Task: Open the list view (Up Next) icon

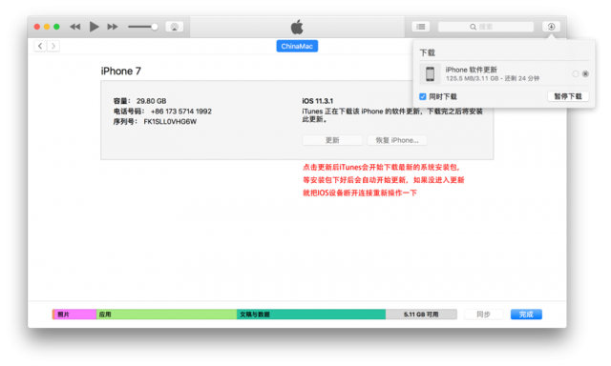Action: tap(421, 27)
